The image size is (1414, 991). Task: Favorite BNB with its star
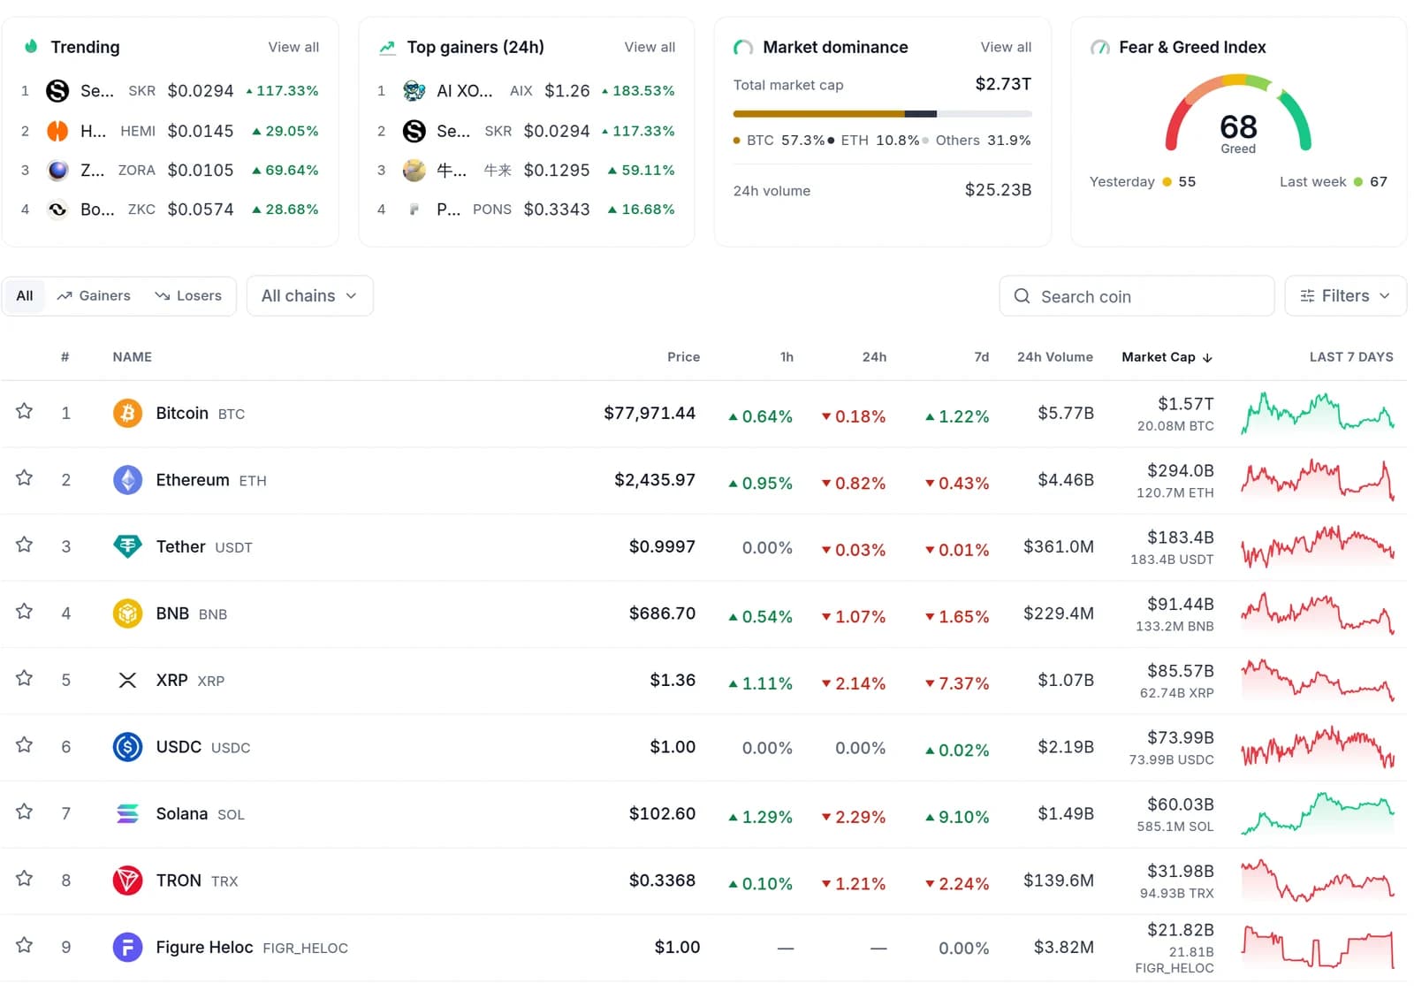(x=25, y=612)
